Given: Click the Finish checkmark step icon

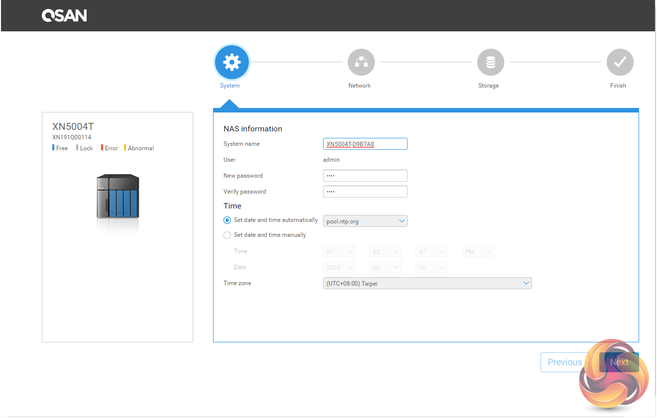Looking at the screenshot, I should (620, 62).
